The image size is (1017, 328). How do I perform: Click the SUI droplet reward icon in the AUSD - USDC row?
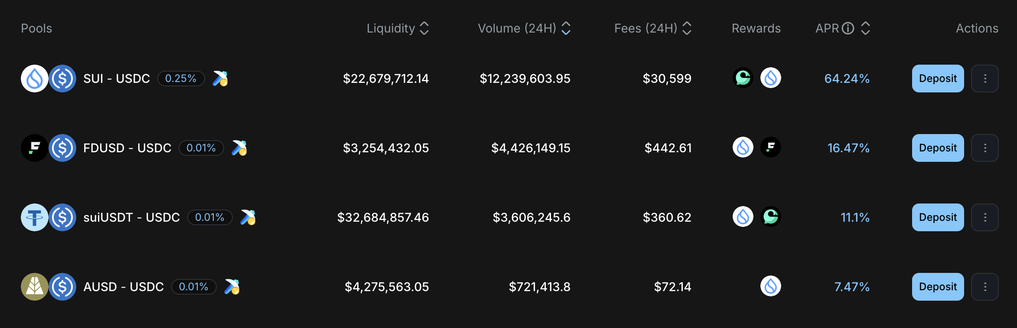tap(770, 286)
